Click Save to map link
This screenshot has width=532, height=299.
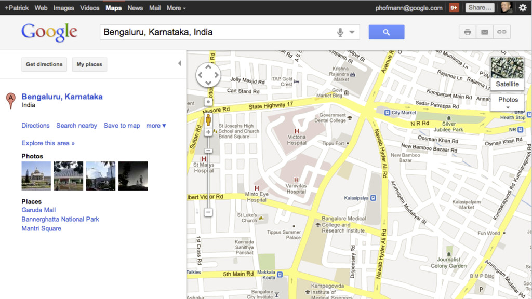coord(122,126)
